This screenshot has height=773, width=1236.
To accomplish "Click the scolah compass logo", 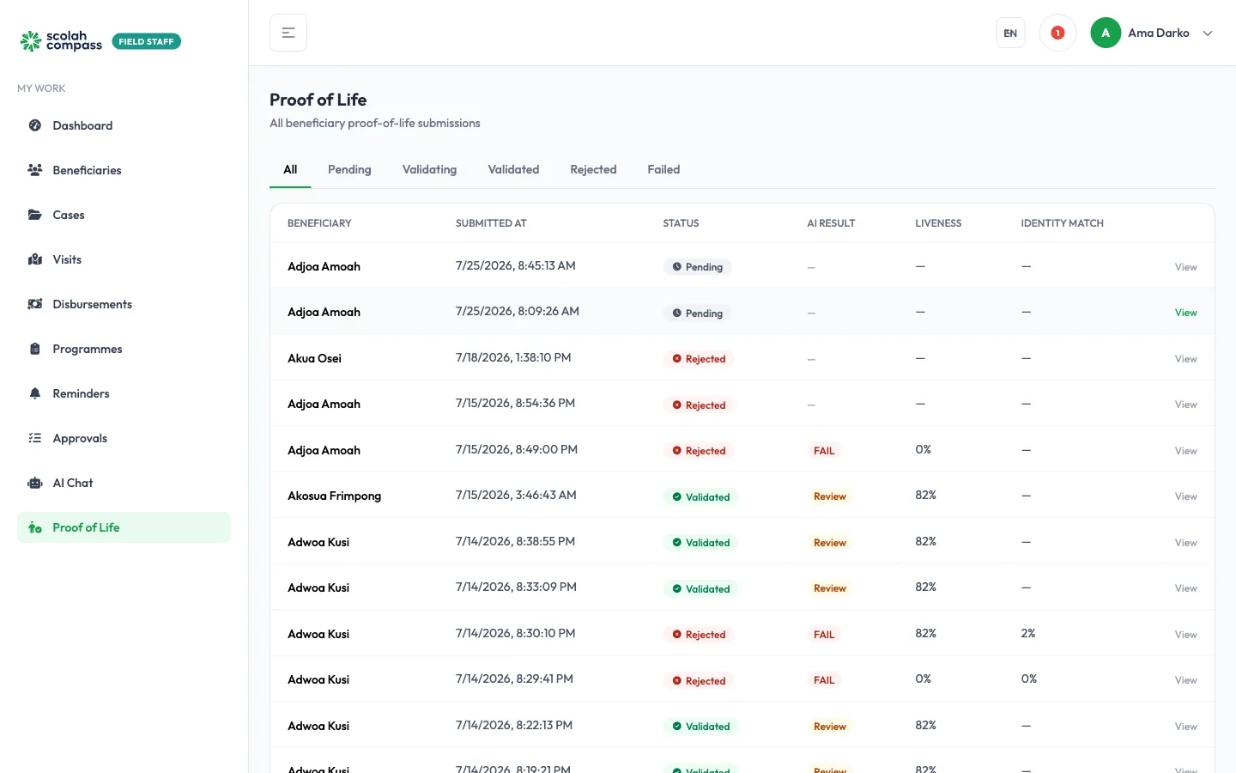I will (x=61, y=40).
